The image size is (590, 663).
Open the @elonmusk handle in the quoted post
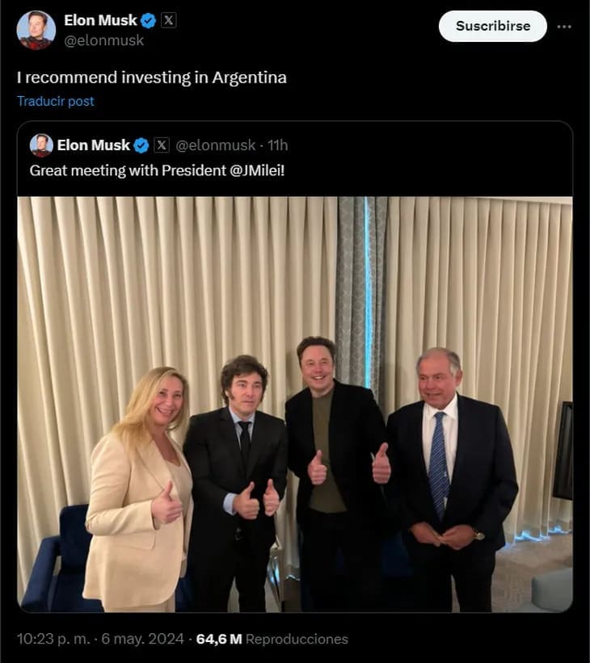pyautogui.click(x=216, y=145)
